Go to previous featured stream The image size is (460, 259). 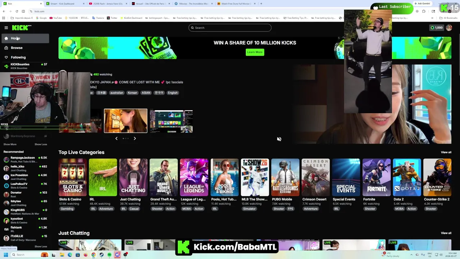116,138
